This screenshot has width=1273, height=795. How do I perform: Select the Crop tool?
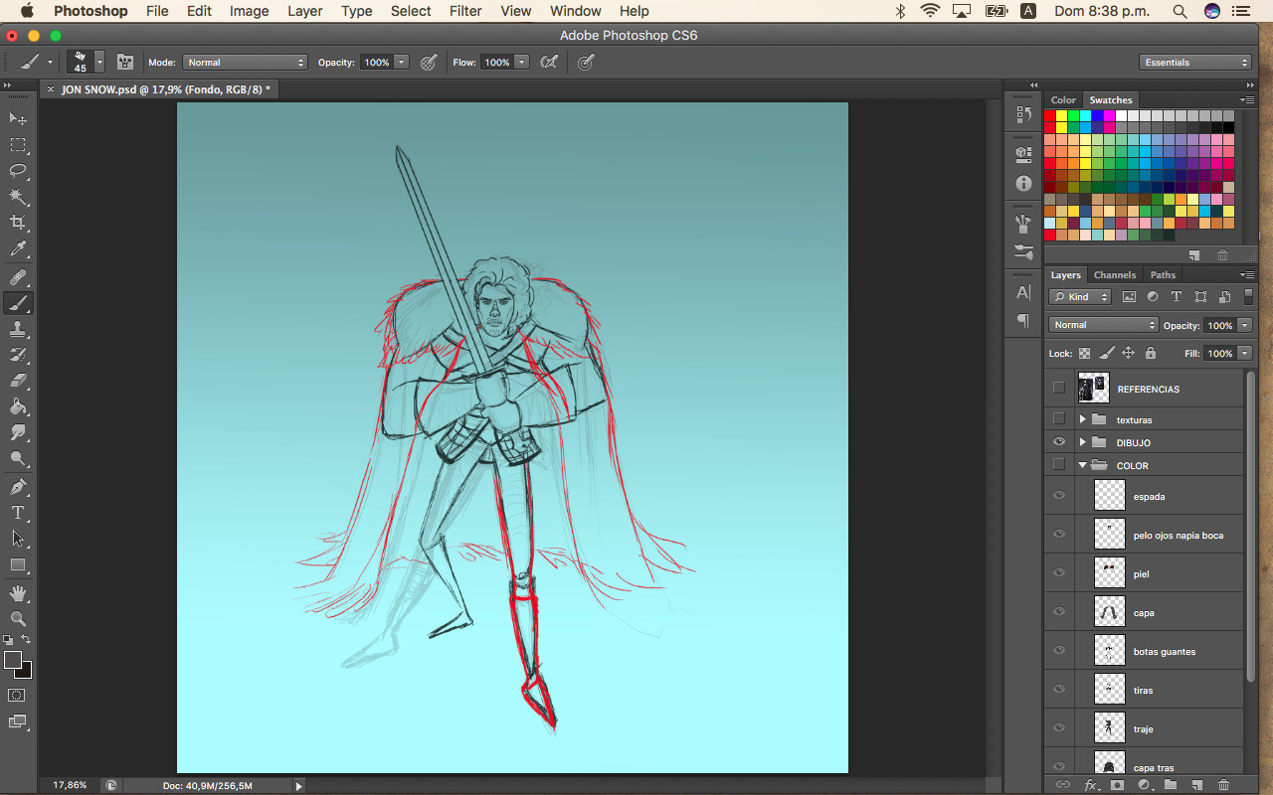point(18,223)
